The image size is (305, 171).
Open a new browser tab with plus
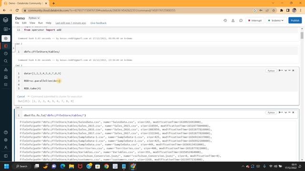53,3
